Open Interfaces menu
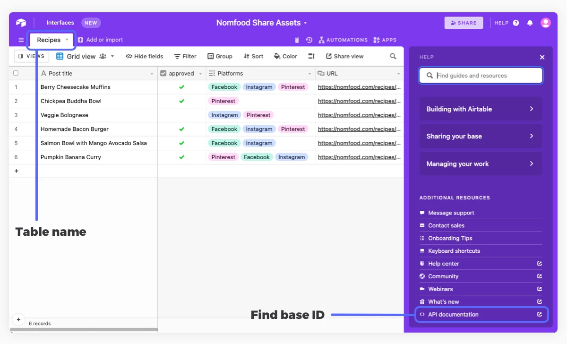Image resolution: width=567 pixels, height=344 pixels. click(60, 23)
